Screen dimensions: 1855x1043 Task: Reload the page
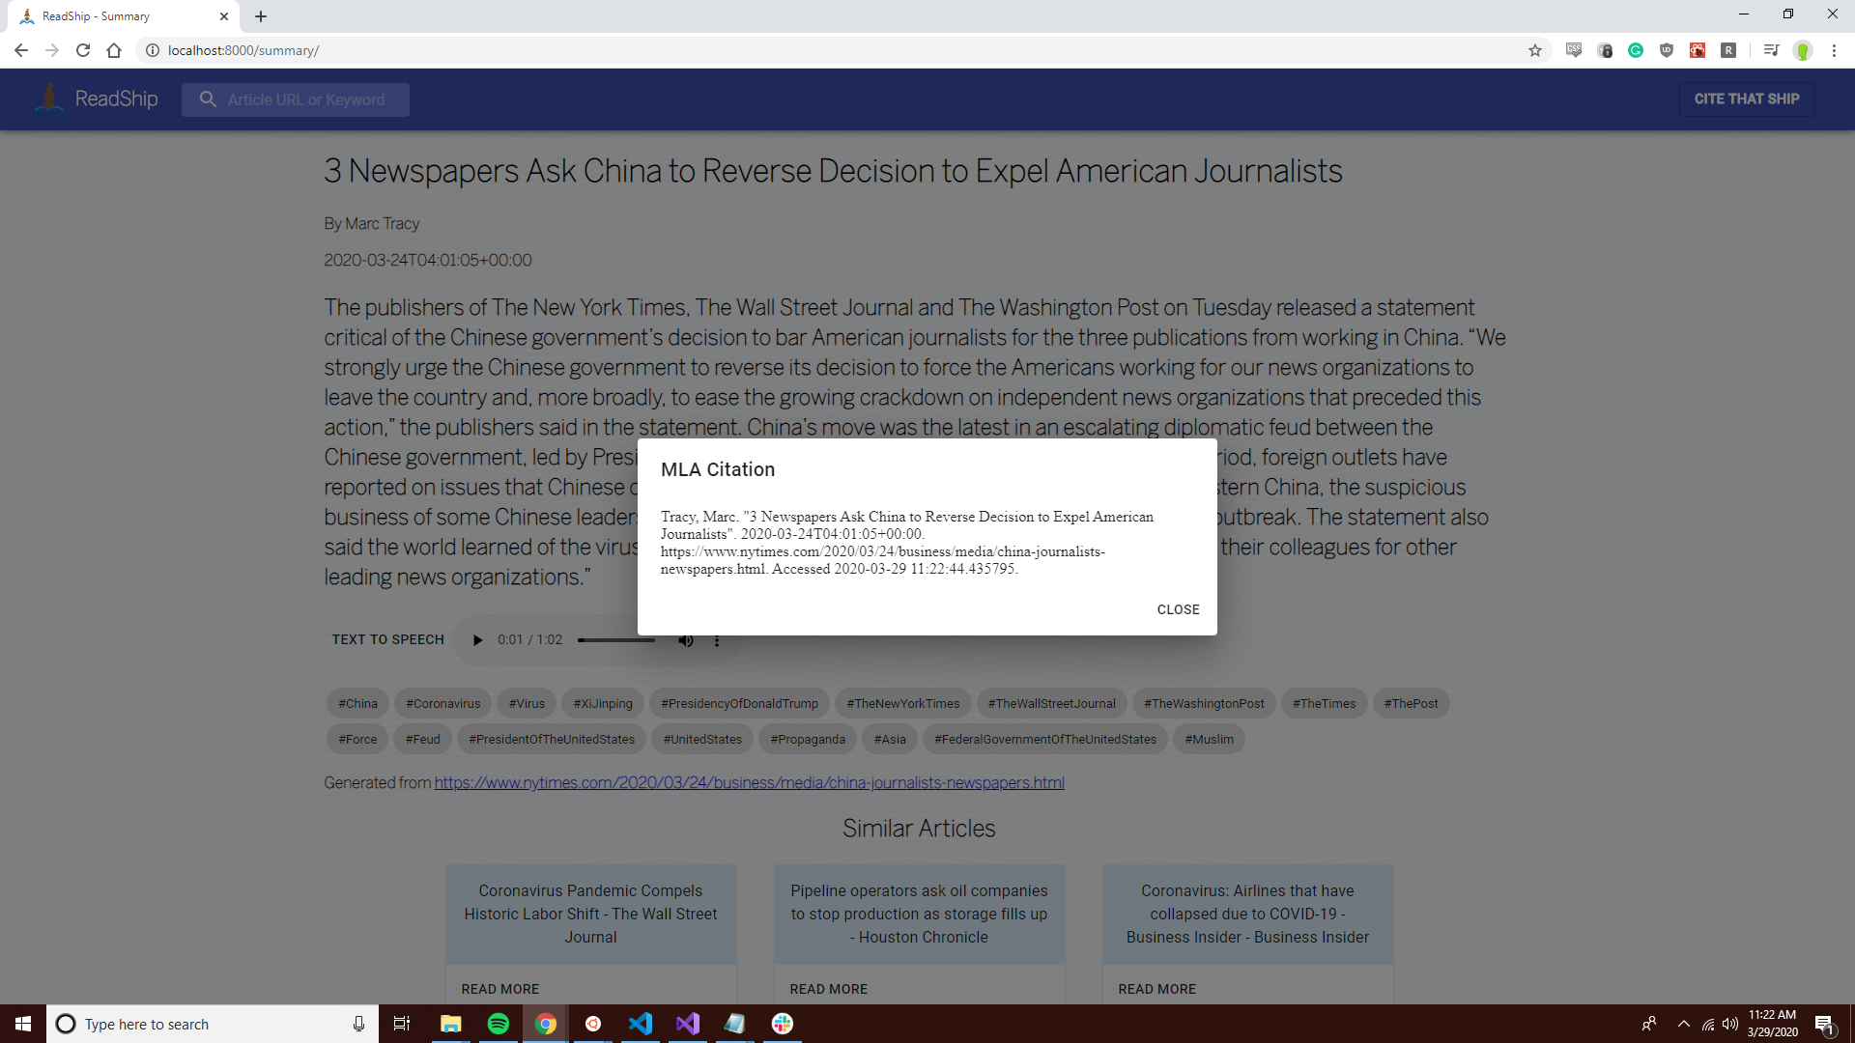click(83, 50)
